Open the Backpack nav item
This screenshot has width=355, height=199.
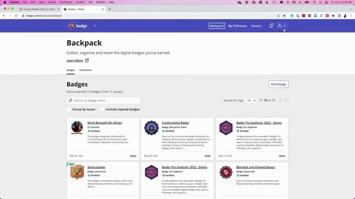coord(217,26)
